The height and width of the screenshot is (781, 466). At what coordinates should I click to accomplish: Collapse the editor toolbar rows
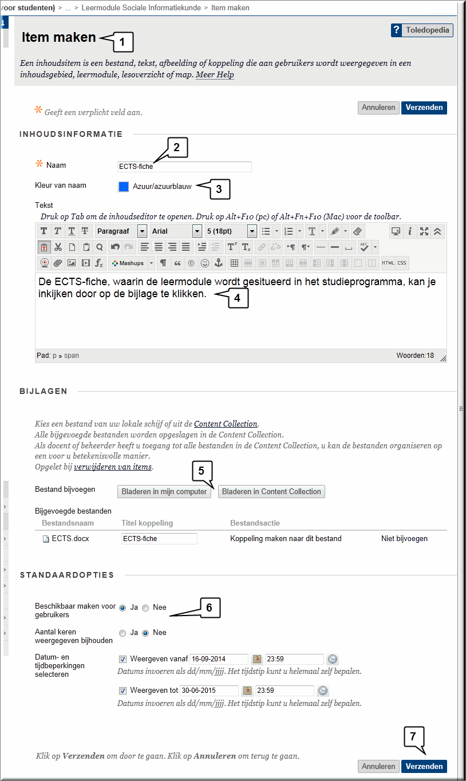437,231
